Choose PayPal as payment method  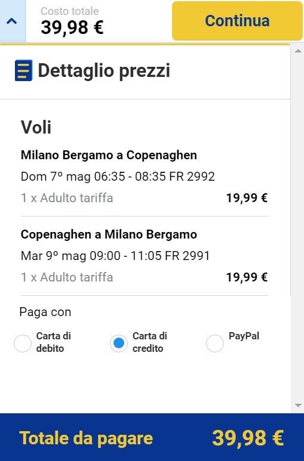215,343
